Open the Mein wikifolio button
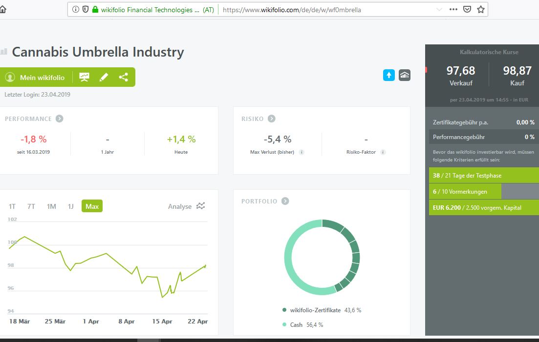539x342 pixels. [35, 78]
